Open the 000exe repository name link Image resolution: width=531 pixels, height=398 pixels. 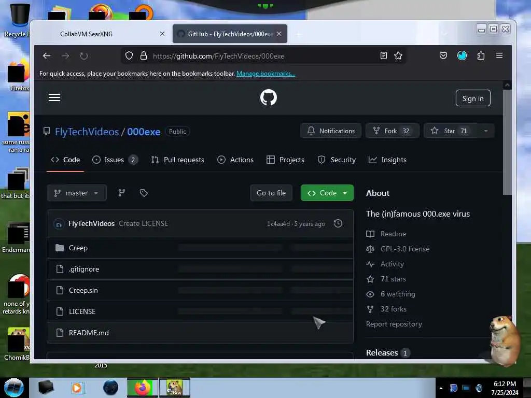pyautogui.click(x=144, y=132)
